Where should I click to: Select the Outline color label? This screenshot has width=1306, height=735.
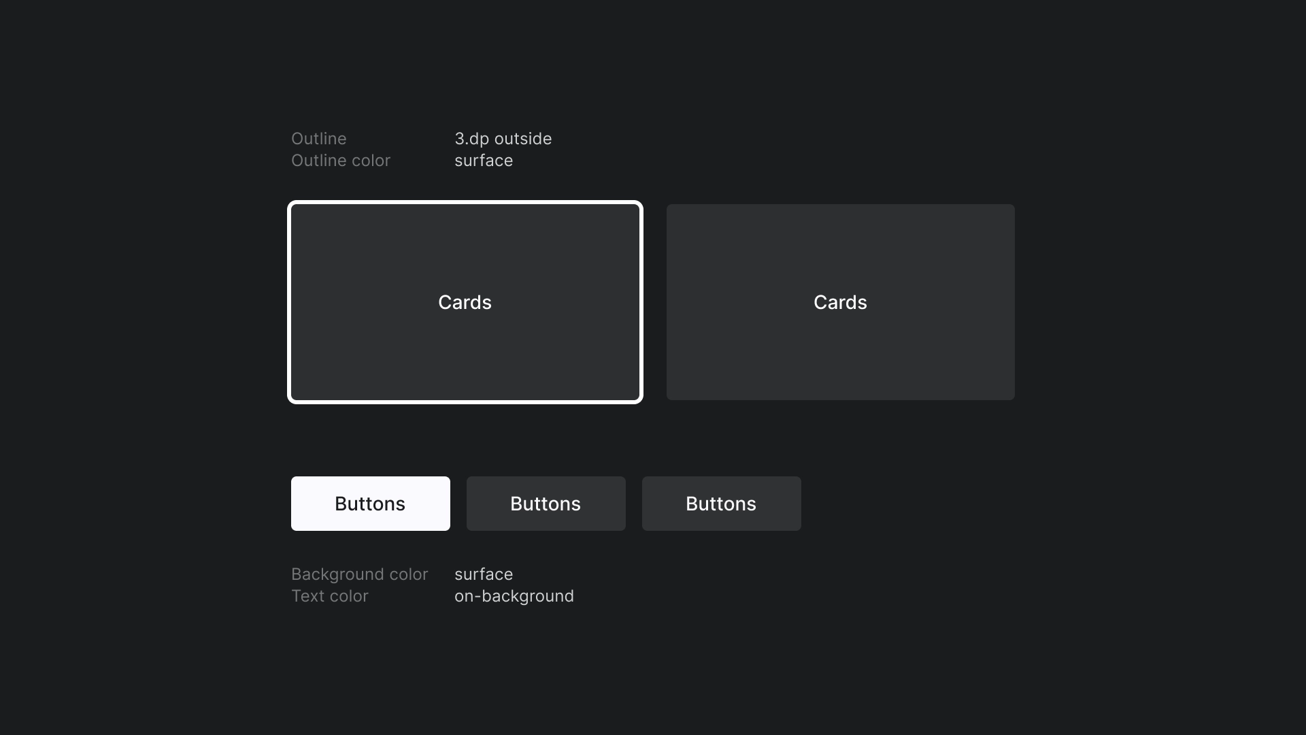(x=340, y=160)
